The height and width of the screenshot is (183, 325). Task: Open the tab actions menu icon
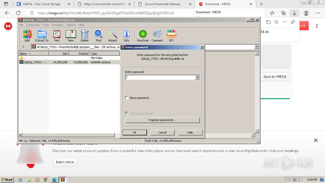tap(6, 4)
